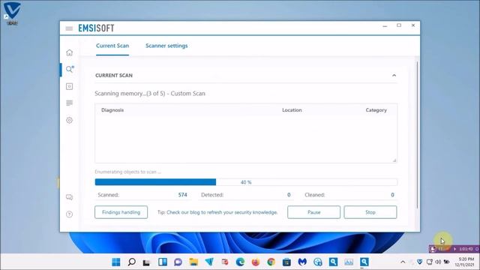Pause the running scan
The height and width of the screenshot is (270, 480).
[x=313, y=212]
